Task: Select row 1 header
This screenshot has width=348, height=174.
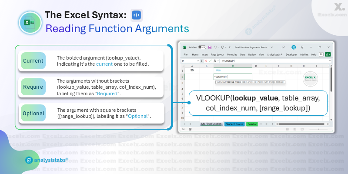Action: [x=183, y=70]
